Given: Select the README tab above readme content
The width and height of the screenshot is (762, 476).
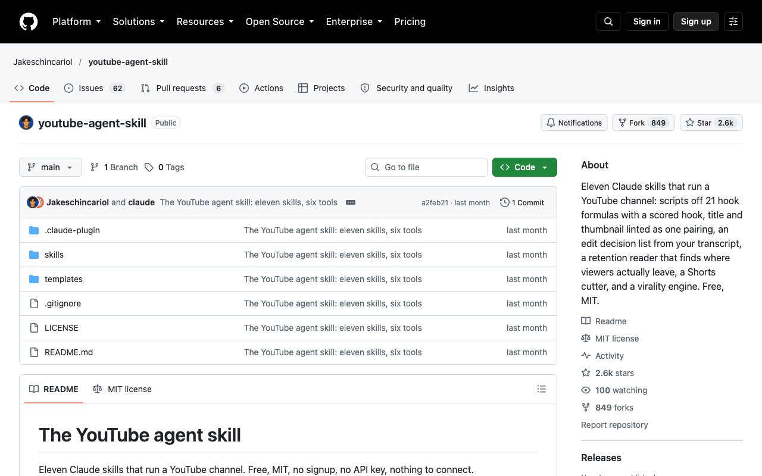Looking at the screenshot, I should point(54,389).
